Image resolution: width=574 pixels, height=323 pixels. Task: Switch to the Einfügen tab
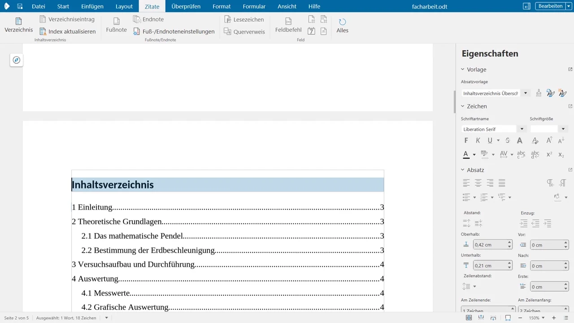[x=92, y=6]
